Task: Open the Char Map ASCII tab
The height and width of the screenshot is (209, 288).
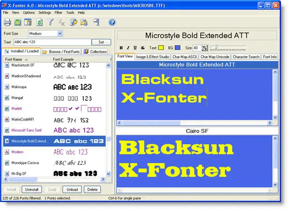Action: tap(185, 57)
